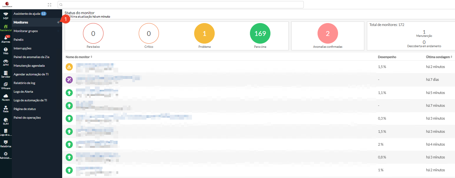Open Relatórios sidebar icon
The width and height of the screenshot is (455, 178).
click(5, 143)
